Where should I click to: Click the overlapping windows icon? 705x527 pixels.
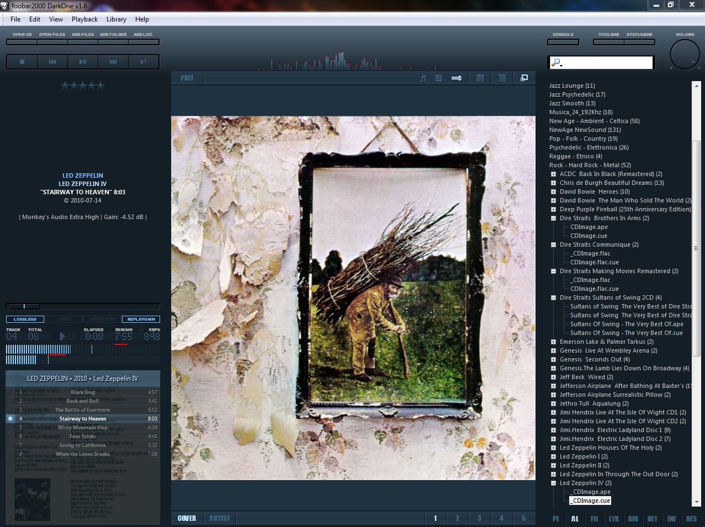524,78
